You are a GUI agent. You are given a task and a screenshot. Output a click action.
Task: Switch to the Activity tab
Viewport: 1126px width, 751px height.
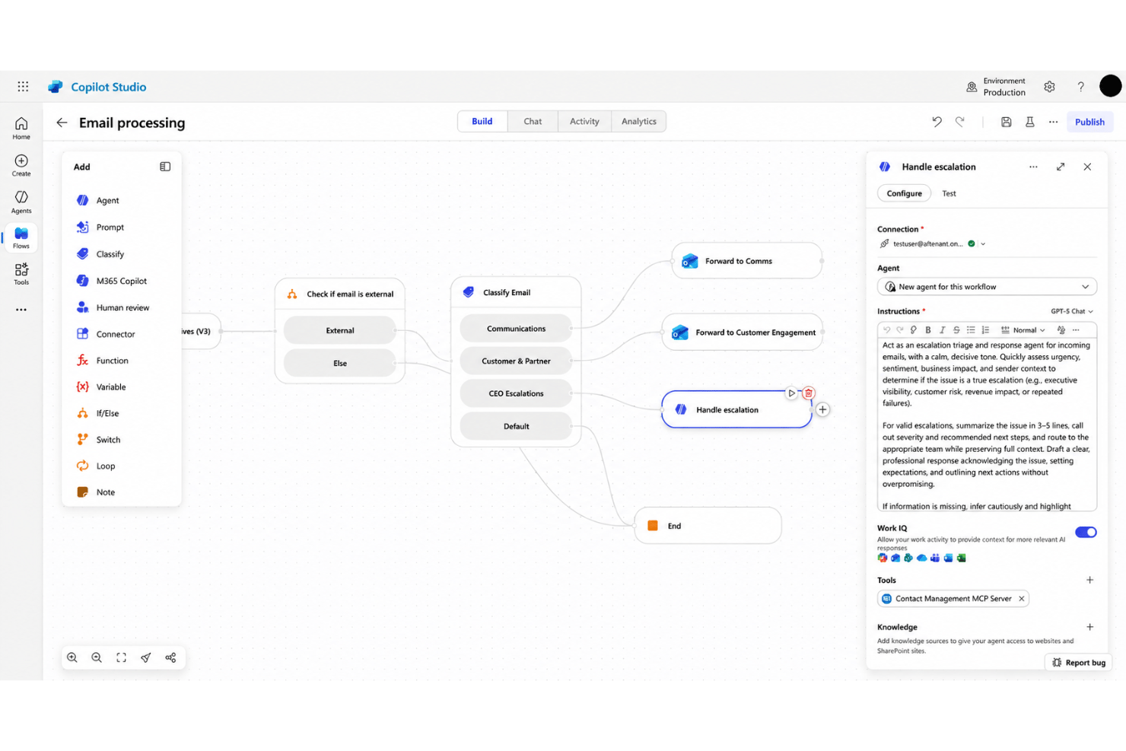pos(584,121)
